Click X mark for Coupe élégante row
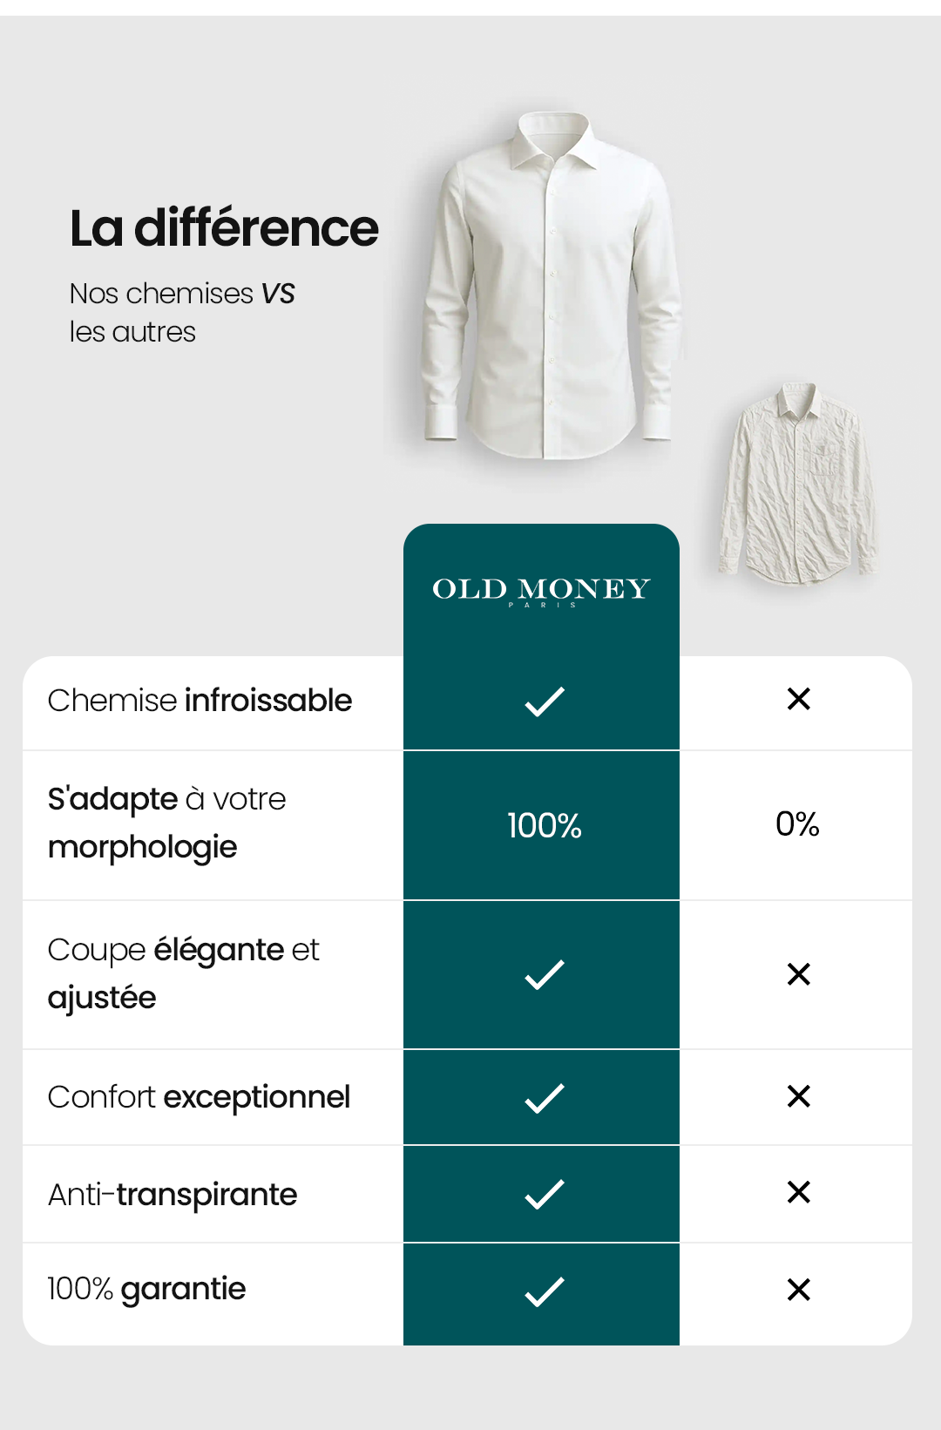 [798, 974]
